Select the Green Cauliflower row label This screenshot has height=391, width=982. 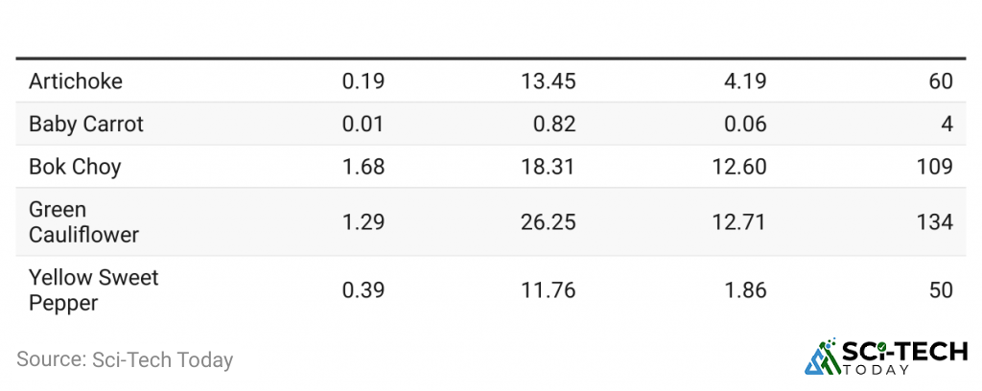(x=84, y=222)
